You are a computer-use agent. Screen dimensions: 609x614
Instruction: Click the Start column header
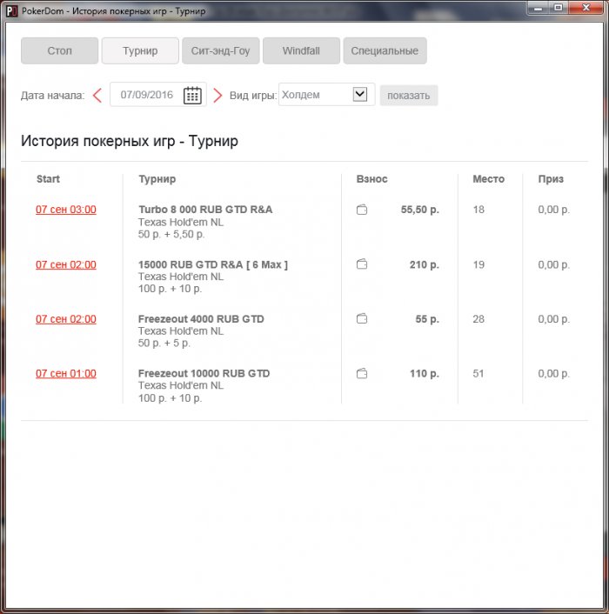[x=48, y=179]
